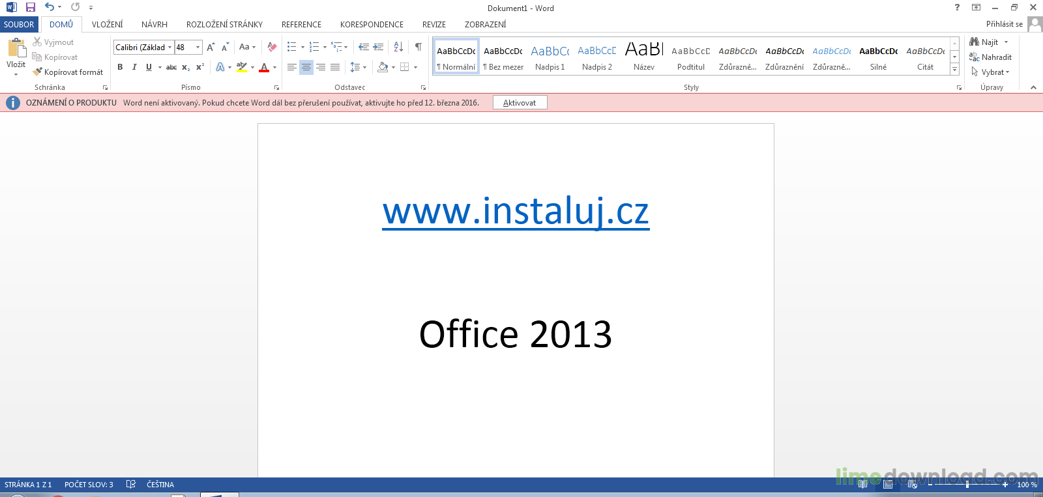Switch to the VLOŽENÍ tab
The height and width of the screenshot is (497, 1043).
click(x=107, y=25)
